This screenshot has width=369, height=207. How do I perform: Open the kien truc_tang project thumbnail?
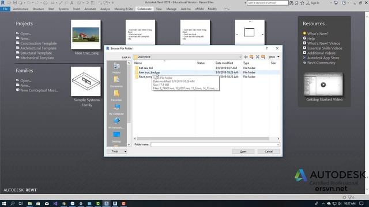coord(86,34)
